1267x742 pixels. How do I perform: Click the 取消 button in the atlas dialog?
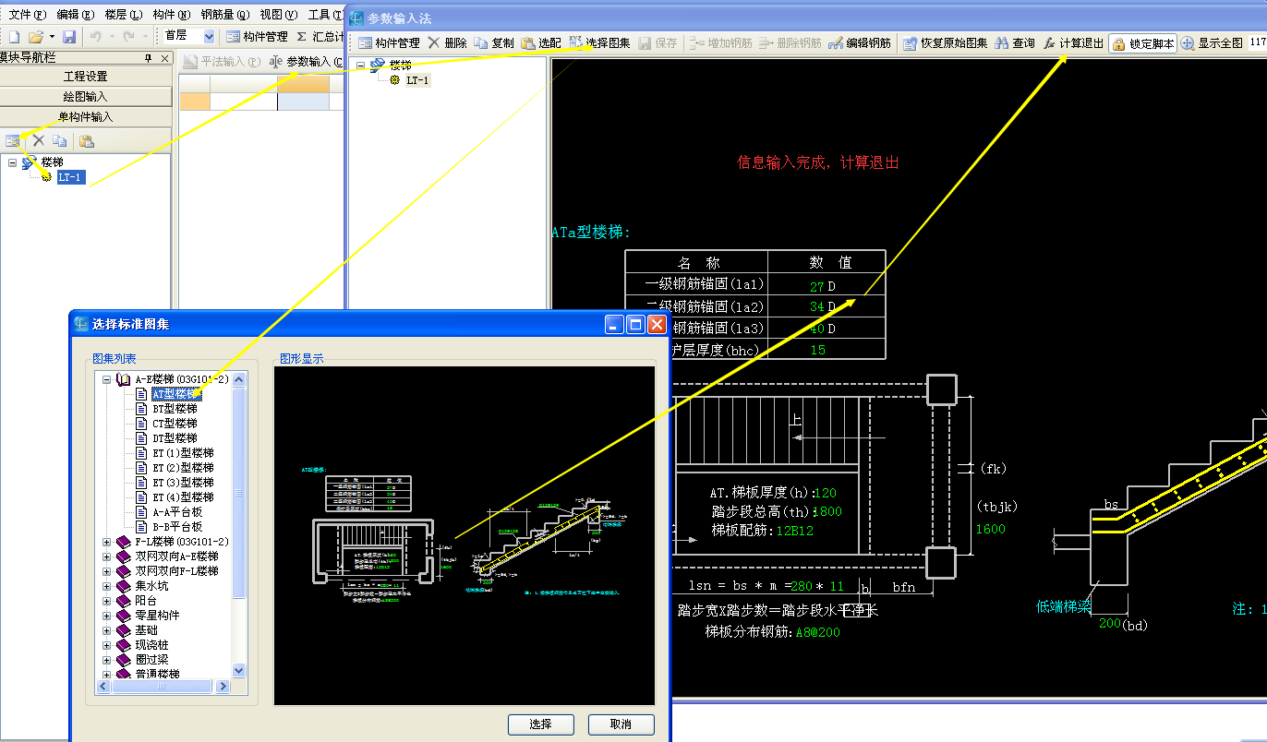tap(621, 724)
